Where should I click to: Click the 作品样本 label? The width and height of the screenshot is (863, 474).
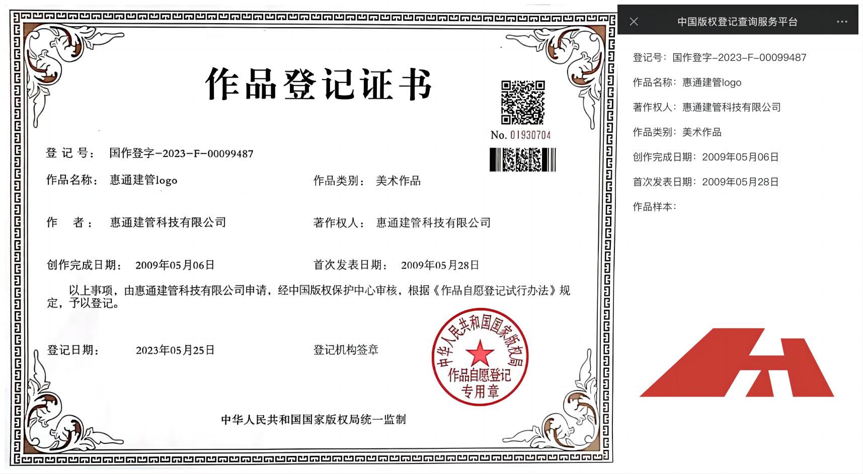point(655,207)
